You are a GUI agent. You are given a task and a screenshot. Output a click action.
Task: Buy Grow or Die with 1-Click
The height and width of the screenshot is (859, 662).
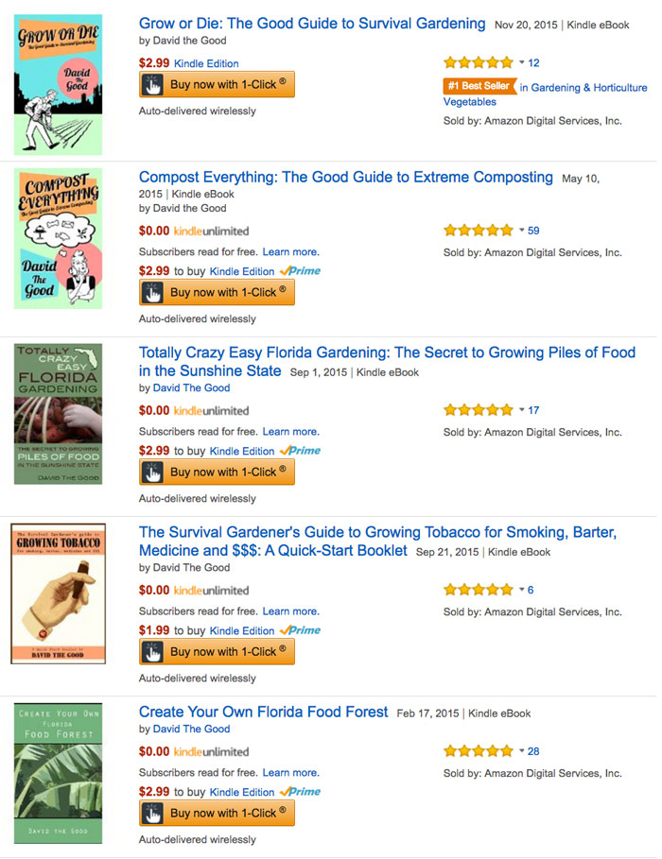point(218,84)
